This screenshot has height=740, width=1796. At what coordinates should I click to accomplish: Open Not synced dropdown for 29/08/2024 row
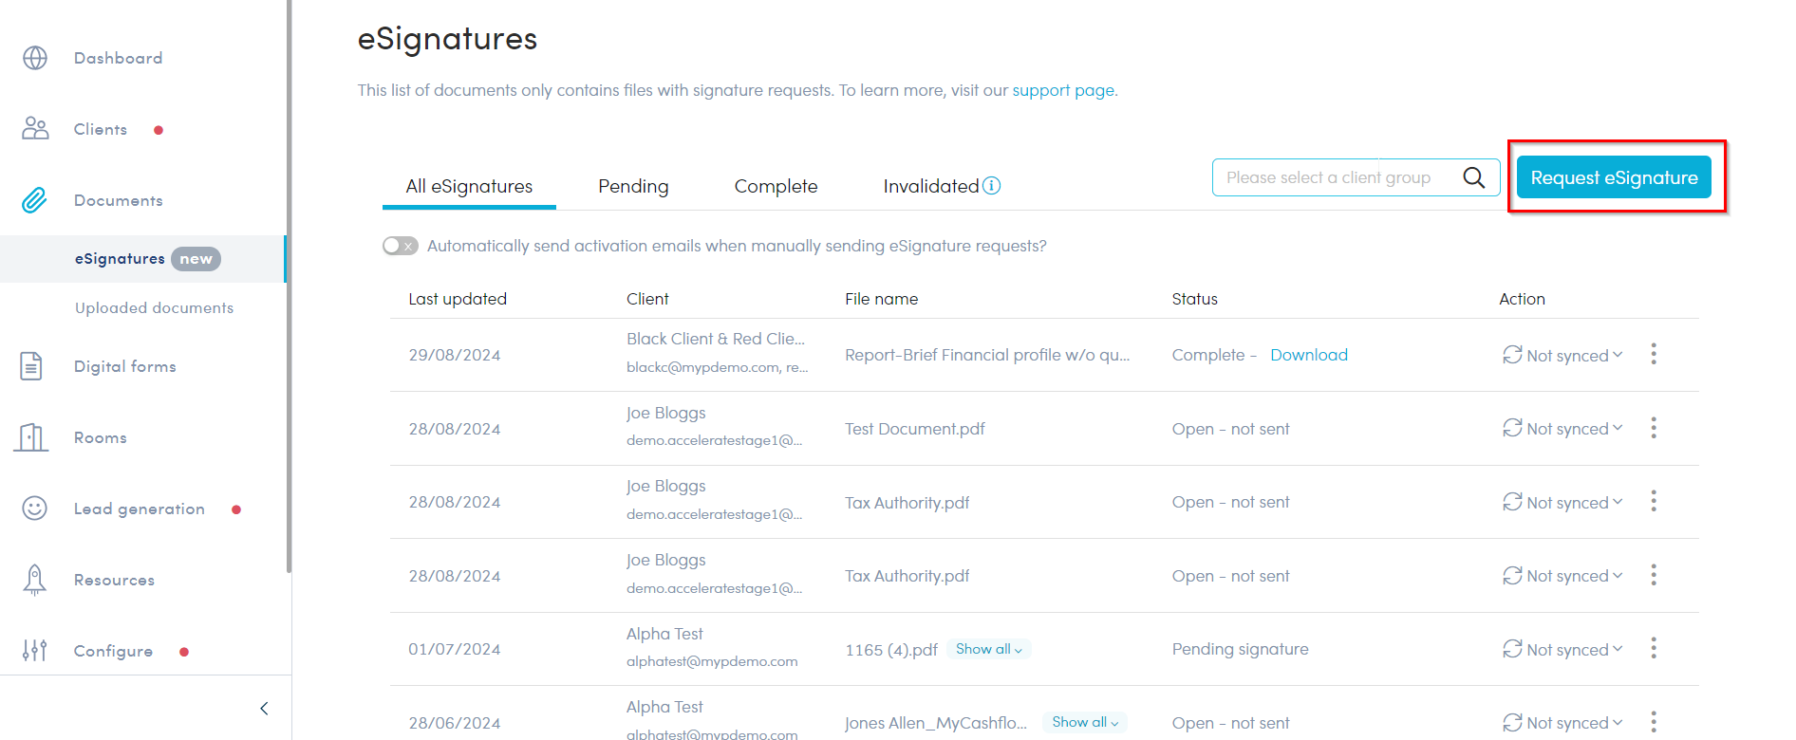coord(1562,356)
